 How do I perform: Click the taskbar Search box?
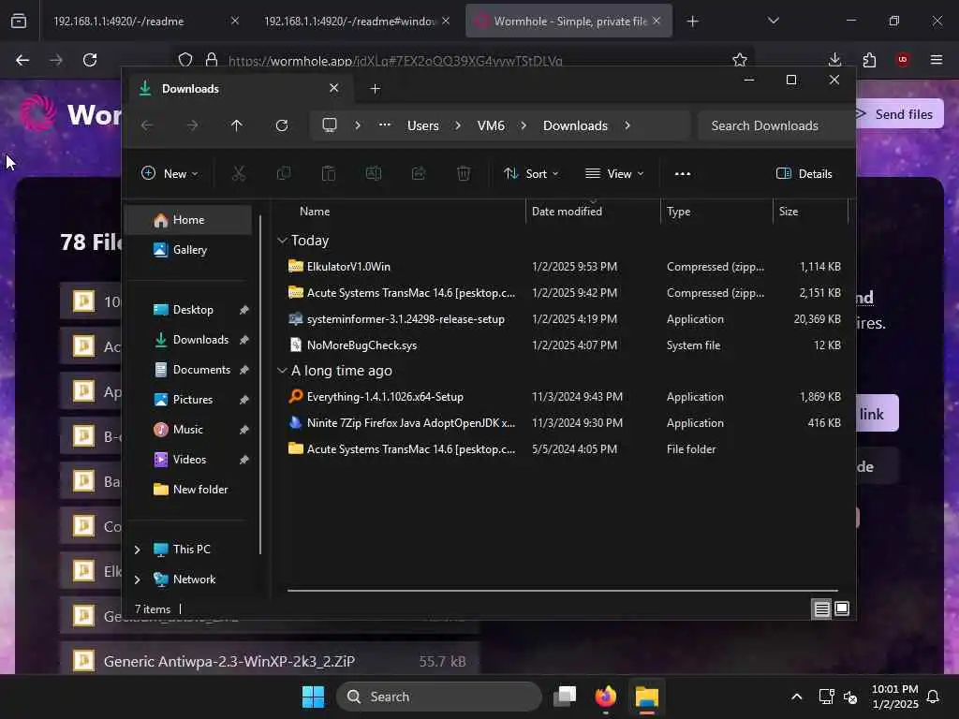point(439,697)
